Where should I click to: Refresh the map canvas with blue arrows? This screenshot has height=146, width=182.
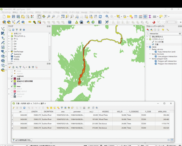coord(100,17)
